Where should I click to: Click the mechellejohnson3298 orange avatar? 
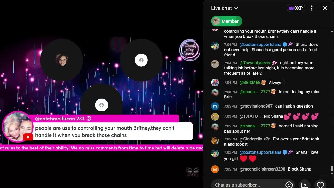pos(215,169)
